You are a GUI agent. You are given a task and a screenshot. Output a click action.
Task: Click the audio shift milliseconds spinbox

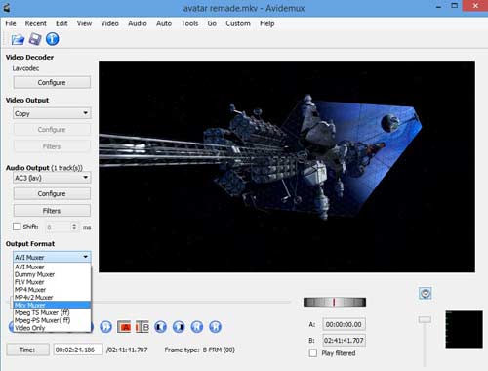pos(61,227)
